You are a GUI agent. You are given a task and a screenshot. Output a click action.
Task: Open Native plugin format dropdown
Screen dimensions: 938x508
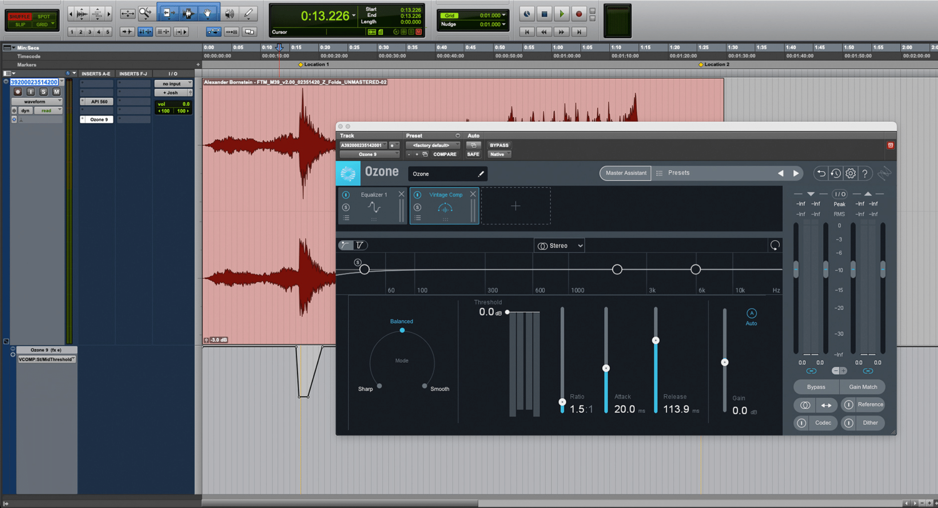[499, 154]
